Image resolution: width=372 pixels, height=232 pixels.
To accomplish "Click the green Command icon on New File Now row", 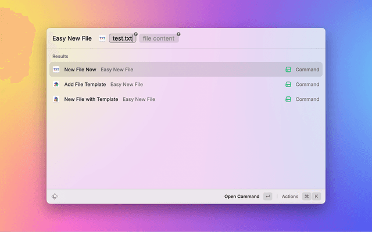I will coord(288,70).
